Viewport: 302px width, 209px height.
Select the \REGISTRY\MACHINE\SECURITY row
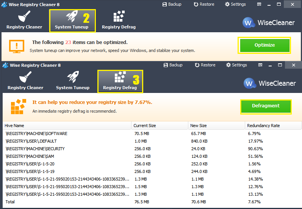152,149
